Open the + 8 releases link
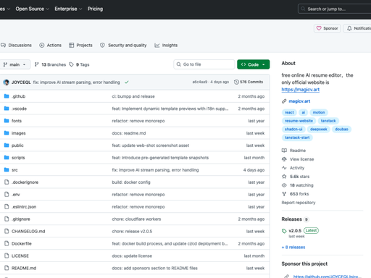This screenshot has height=278, width=371. (293, 248)
